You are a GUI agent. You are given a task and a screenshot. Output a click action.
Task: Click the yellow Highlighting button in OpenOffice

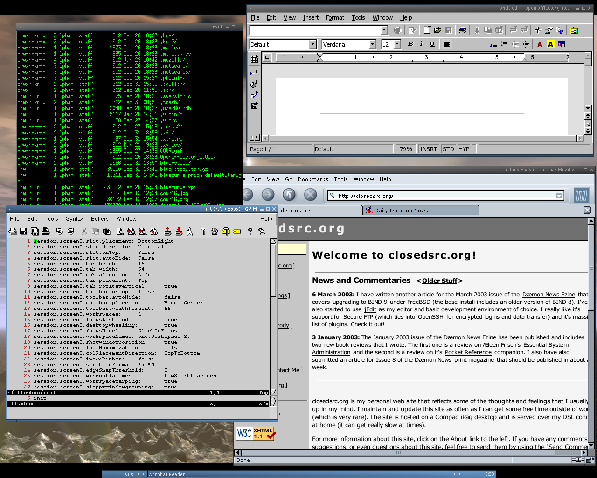click(550, 44)
